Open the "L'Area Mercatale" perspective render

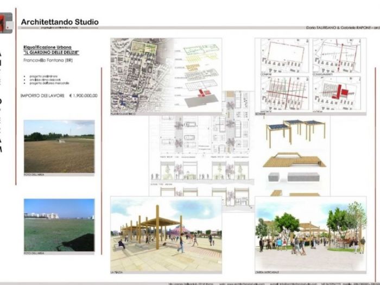click(x=311, y=233)
